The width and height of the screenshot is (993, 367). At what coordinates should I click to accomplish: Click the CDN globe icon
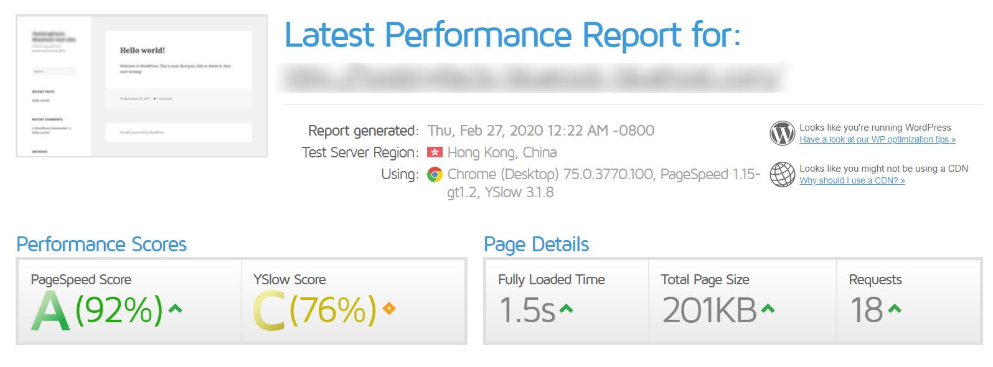coord(782,174)
